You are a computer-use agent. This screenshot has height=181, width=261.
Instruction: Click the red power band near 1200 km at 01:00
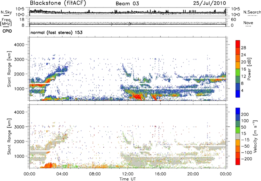click(x=38, y=86)
